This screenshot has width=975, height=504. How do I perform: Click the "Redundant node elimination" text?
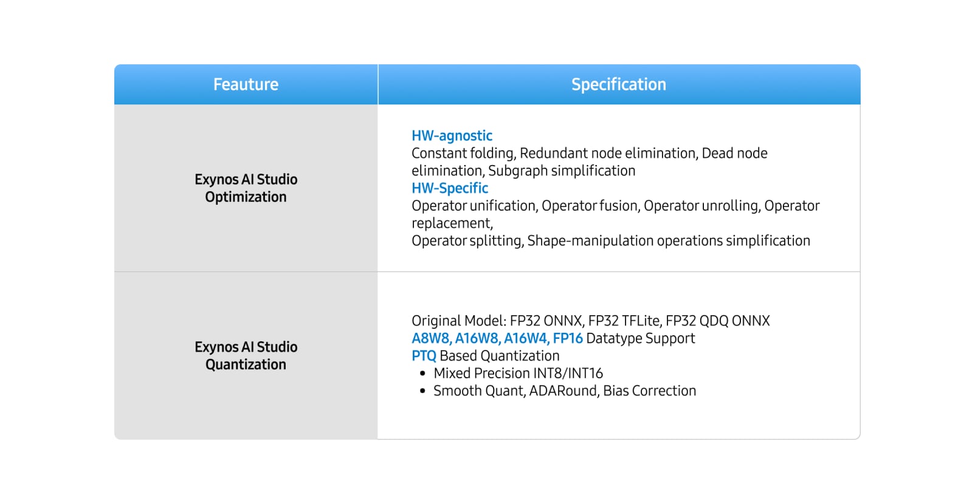pos(607,153)
